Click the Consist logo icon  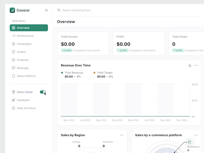[x=12, y=10]
